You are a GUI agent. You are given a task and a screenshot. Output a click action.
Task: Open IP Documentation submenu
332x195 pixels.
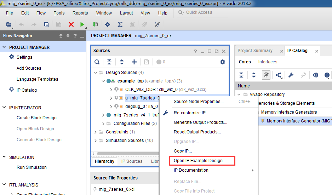tap(214, 170)
